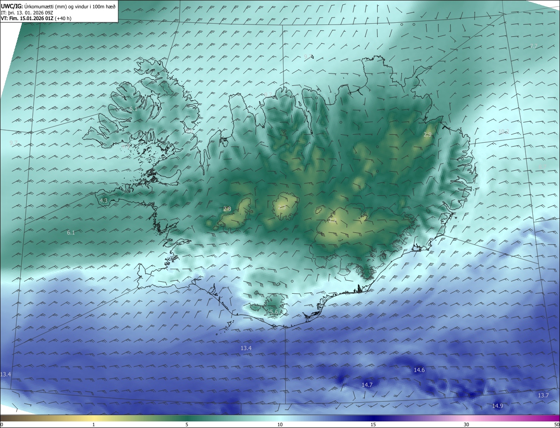This screenshot has height=428, width=560.
Task: Click the 1 tick on the color scale
Action: click(94, 424)
